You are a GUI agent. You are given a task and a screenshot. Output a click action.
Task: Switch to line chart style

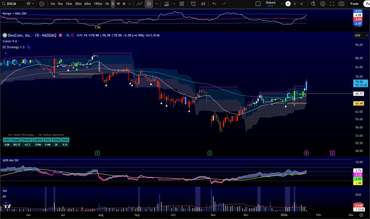click(x=140, y=4)
